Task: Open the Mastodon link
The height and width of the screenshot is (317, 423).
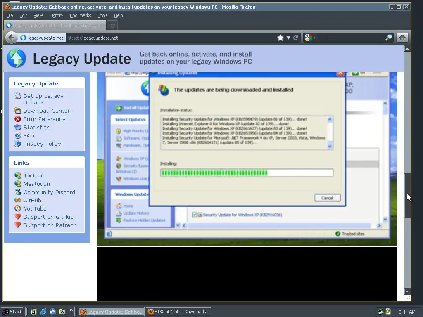Action: coord(37,184)
